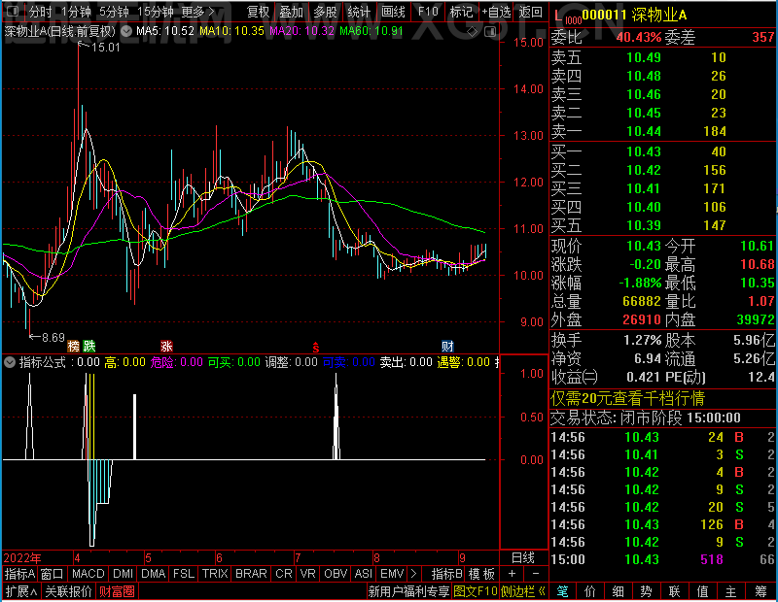The image size is (778, 602).
Task: Select the 势 trend tab
Action: tap(646, 591)
